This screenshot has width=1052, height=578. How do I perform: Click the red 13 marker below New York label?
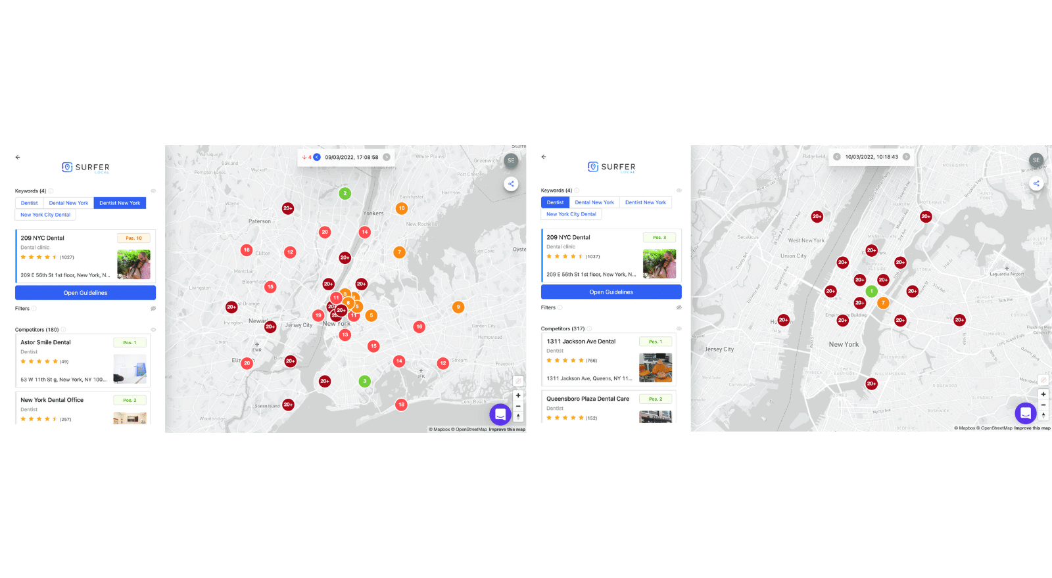(x=345, y=334)
